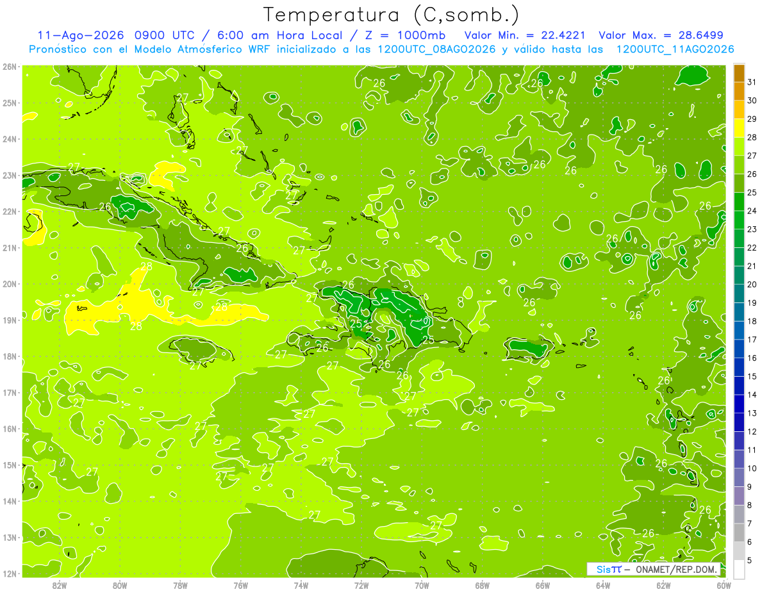Select valid-until stamp "1200UTC_11AGO2026"
This screenshot has width=769, height=594.
[674, 49]
